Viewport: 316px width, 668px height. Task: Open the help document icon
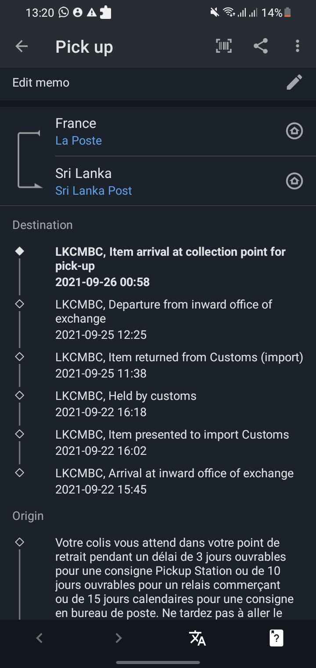(x=276, y=638)
